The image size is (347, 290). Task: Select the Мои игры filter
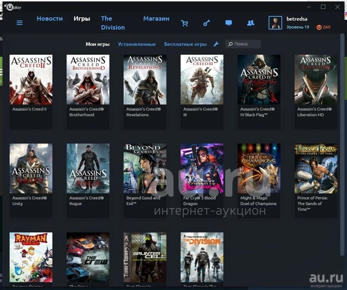click(98, 44)
